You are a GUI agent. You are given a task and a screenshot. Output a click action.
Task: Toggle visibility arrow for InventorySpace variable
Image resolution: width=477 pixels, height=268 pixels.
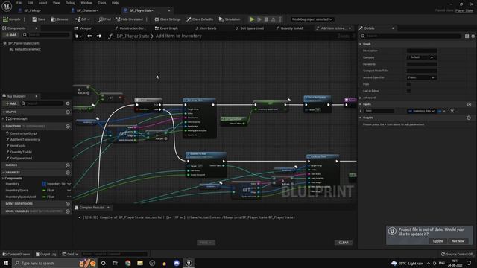click(x=69, y=191)
